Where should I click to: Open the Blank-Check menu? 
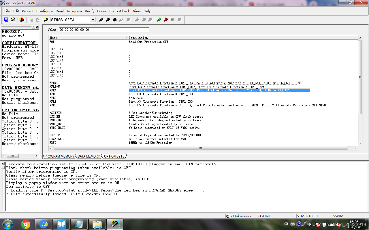click(x=120, y=11)
